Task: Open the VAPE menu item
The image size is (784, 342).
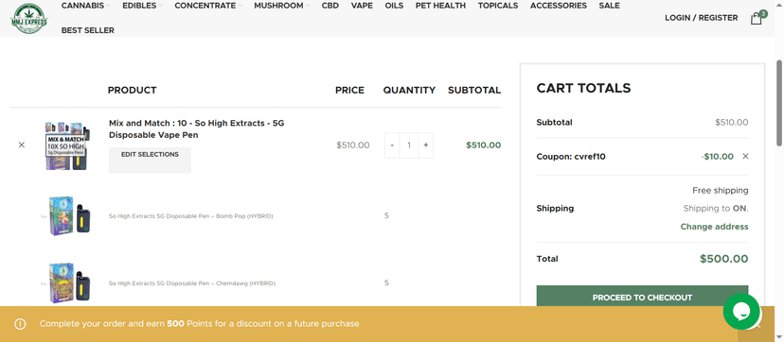Action: 362,6
